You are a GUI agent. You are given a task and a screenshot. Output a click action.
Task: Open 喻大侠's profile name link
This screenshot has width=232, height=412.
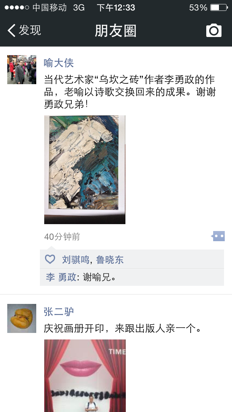(x=59, y=63)
